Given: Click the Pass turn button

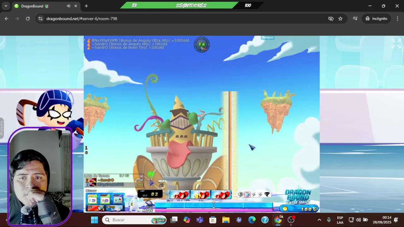Looking at the screenshot, I should [114, 208].
